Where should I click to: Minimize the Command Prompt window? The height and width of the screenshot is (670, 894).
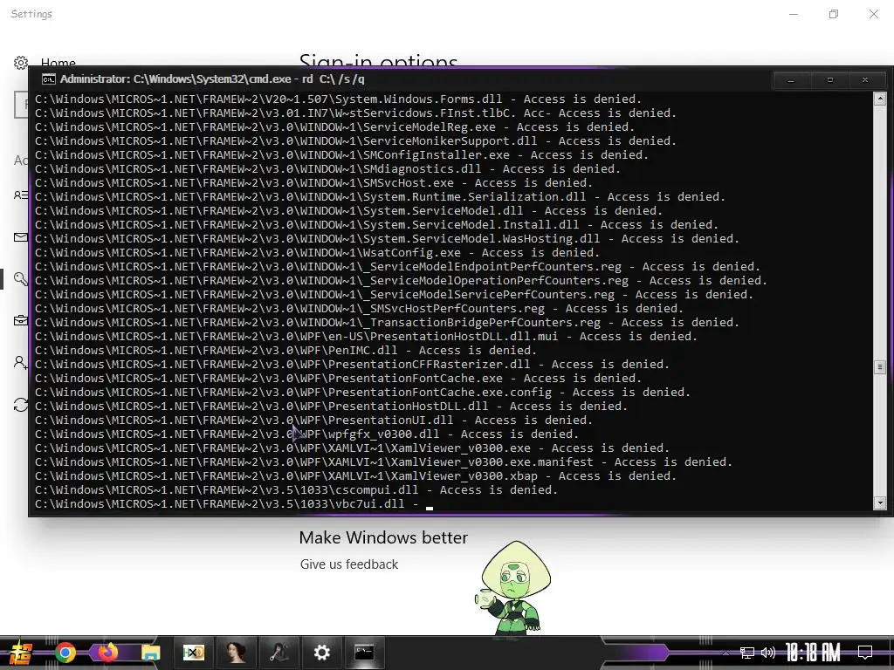[791, 80]
